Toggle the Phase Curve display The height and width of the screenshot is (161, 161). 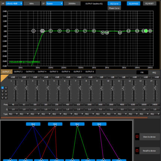(x=114, y=8)
